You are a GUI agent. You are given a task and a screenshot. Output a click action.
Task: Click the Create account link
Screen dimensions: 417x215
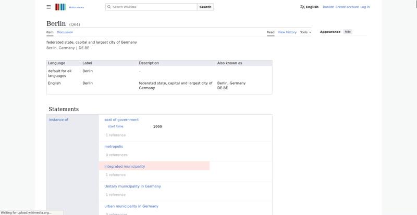coord(347,7)
